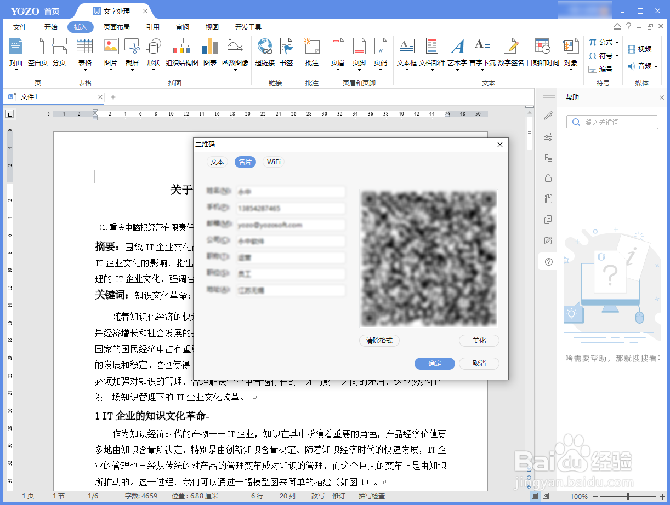
Task: Close the 帮助 panel
Action: [x=661, y=97]
